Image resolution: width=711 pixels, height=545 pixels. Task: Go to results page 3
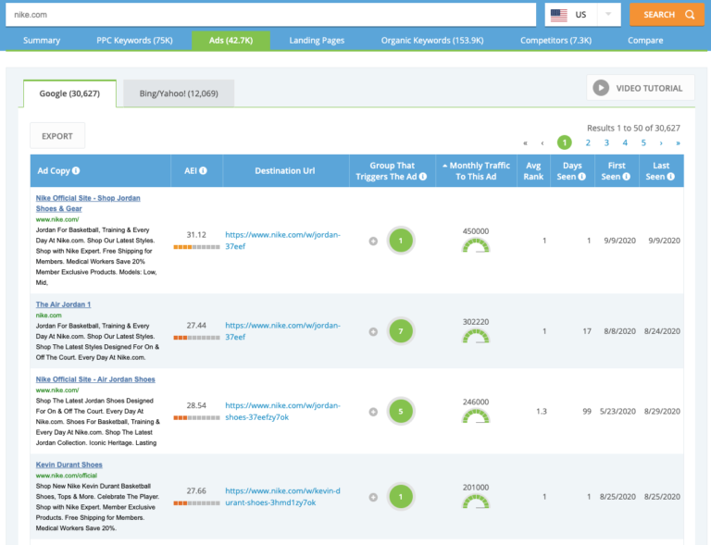[606, 142]
